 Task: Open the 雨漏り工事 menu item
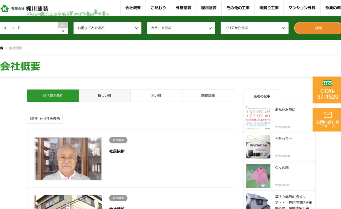269,8
